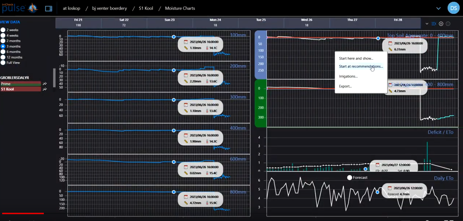Image resolution: width=463 pixels, height=221 pixels.
Task: Click 'Deficit / ETo' chart title
Action: [440, 132]
